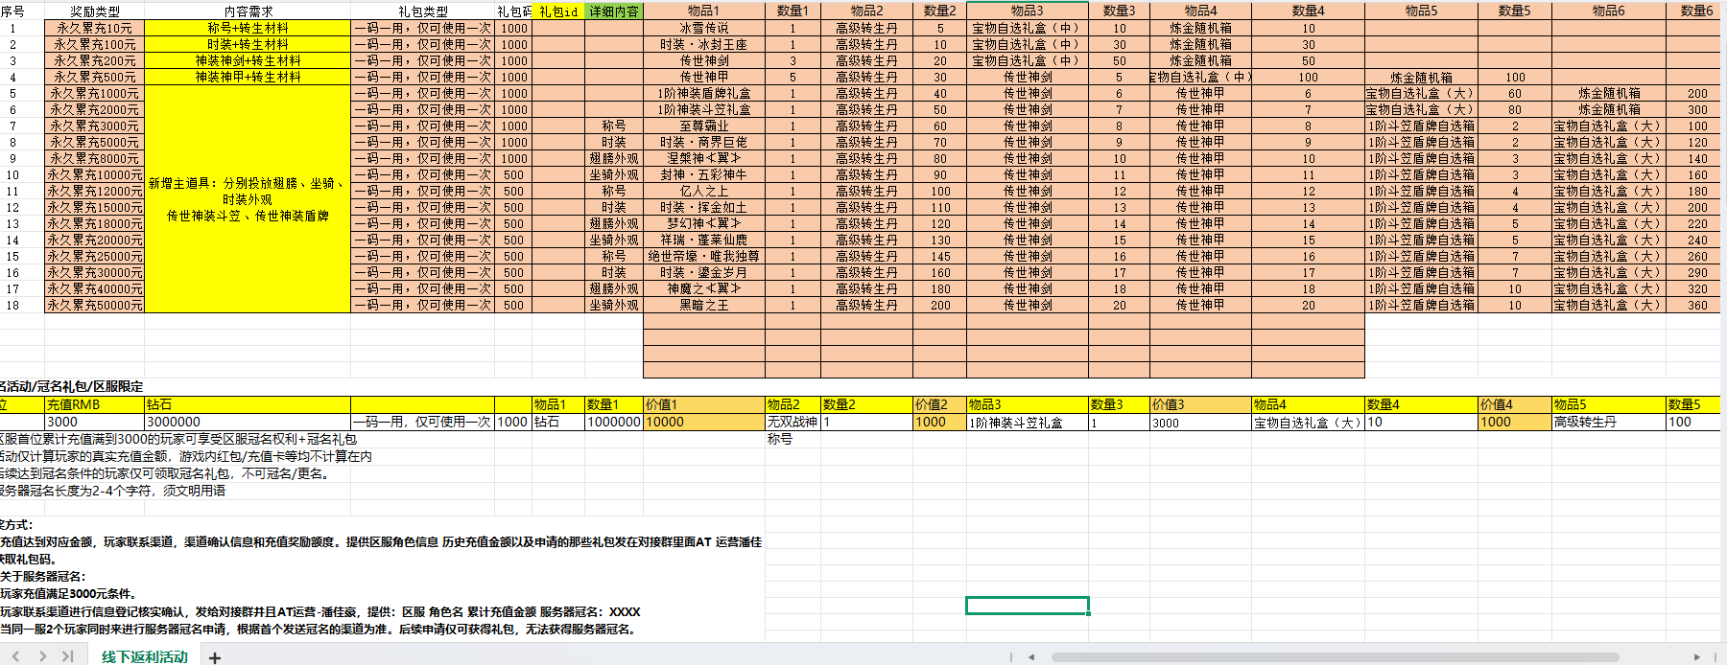
Task: Click the horizontal scrollbar's left arrow
Action: click(x=1030, y=657)
